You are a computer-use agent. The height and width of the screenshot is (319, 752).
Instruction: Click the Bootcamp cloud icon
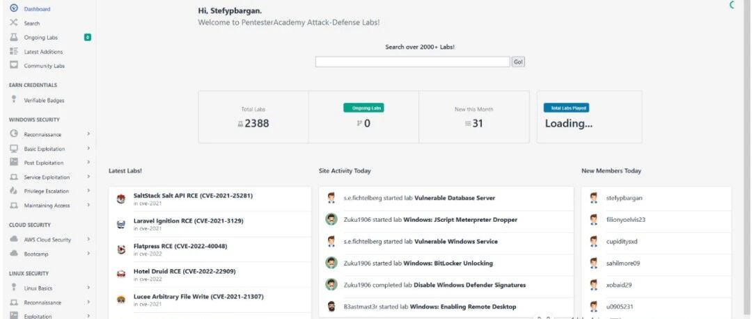click(x=14, y=254)
